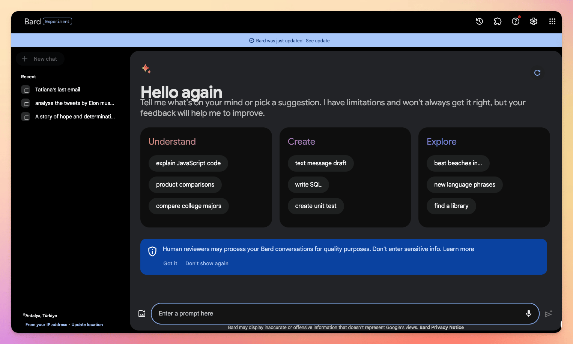This screenshot has width=573, height=344.
Task: Select product comparisons suggestion
Action: click(185, 185)
